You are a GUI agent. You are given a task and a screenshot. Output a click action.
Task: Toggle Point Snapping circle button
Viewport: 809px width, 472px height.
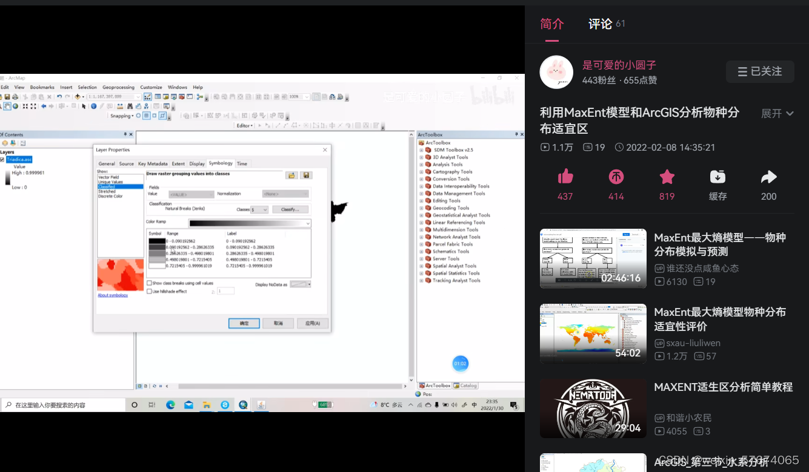click(x=138, y=116)
